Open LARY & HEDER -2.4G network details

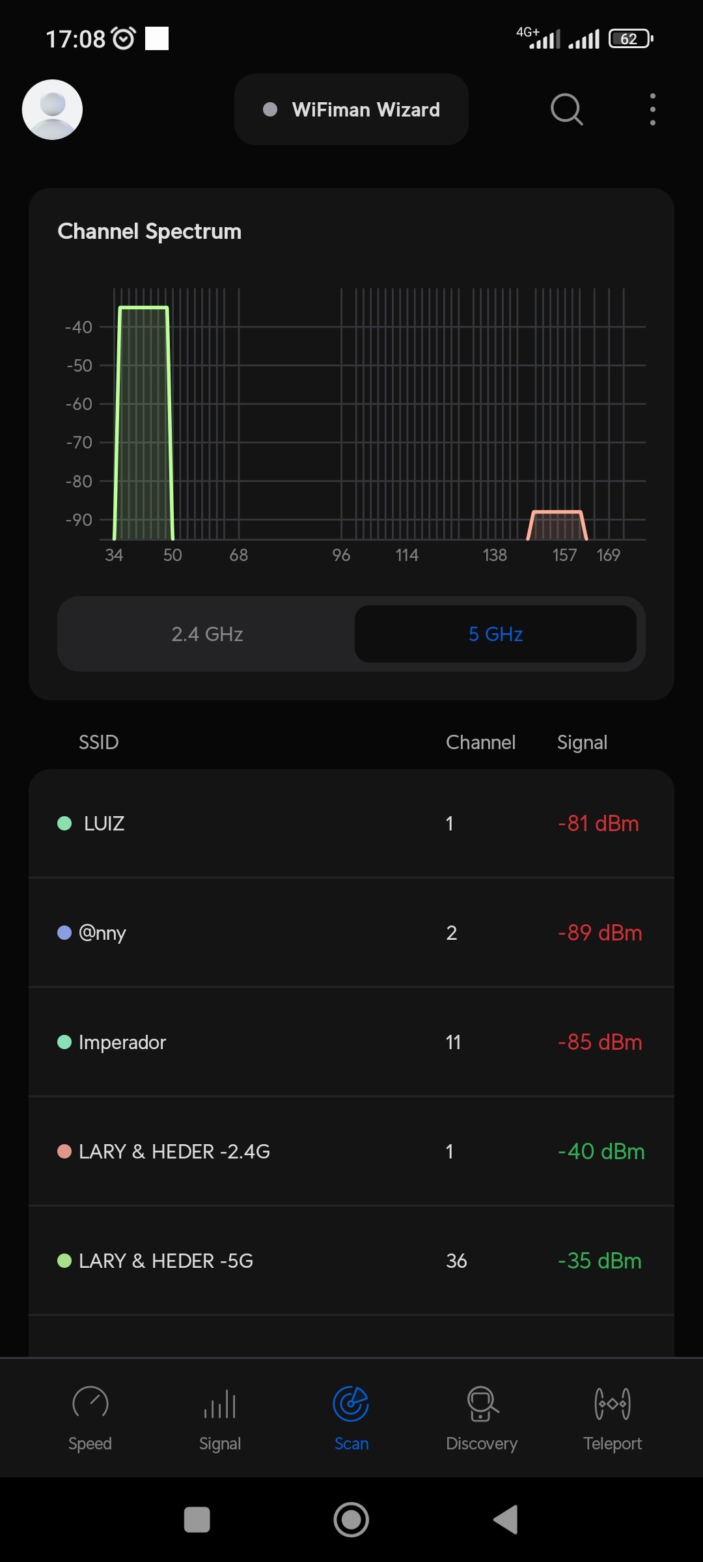coord(351,1151)
